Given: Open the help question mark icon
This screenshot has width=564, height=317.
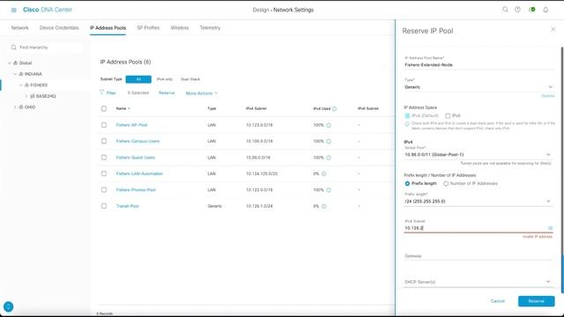Looking at the screenshot, I should click(x=517, y=10).
